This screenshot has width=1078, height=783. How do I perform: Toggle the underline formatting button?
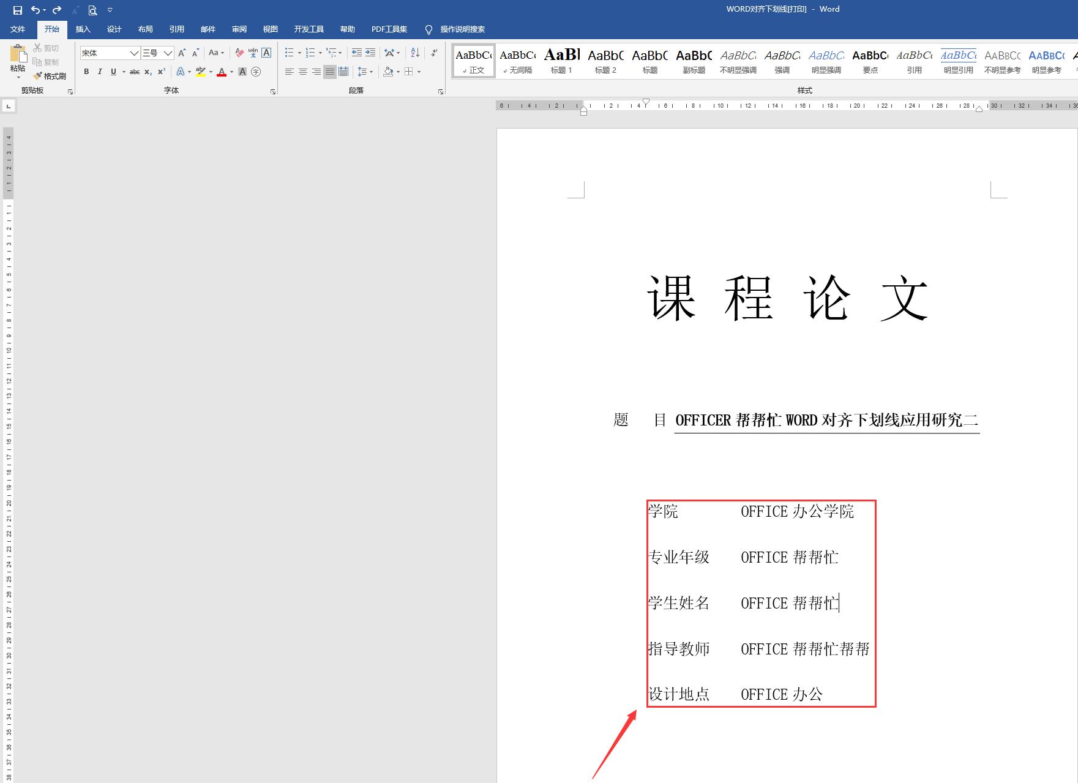pyautogui.click(x=113, y=72)
